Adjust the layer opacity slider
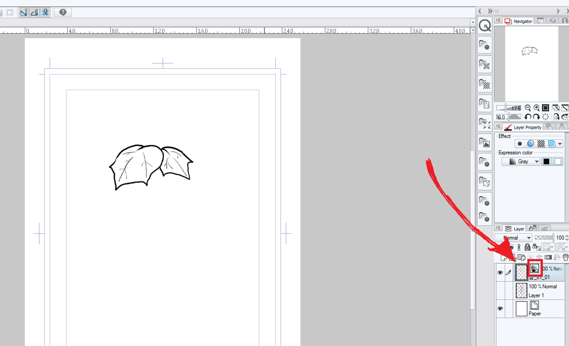569x346 pixels. point(544,238)
